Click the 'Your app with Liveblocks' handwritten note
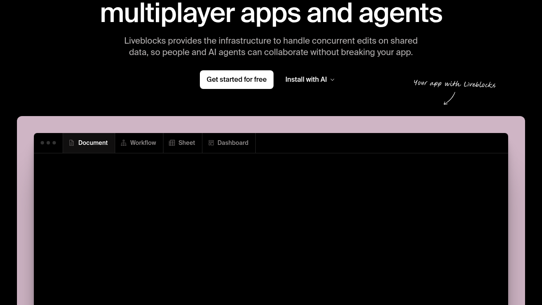 [x=454, y=84]
